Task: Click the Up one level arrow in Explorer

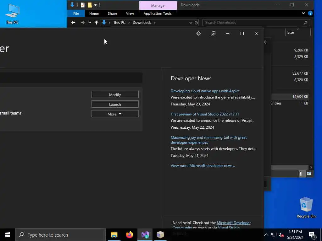Action: coord(96,23)
